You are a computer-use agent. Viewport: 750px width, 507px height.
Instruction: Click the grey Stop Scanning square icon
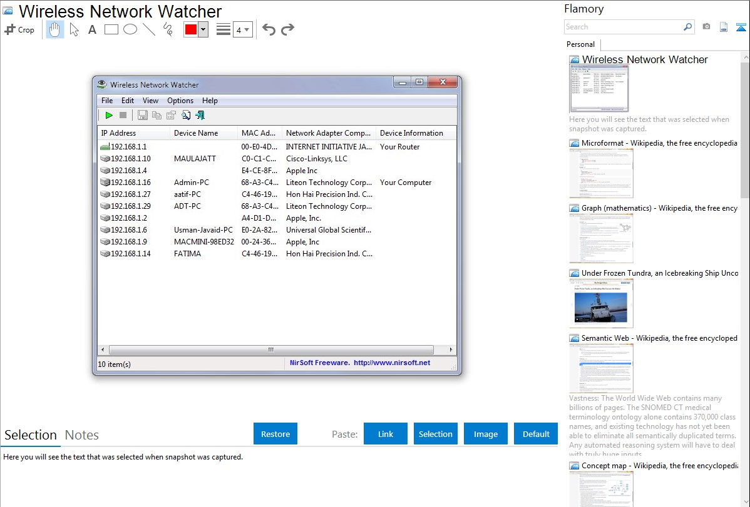click(x=123, y=115)
